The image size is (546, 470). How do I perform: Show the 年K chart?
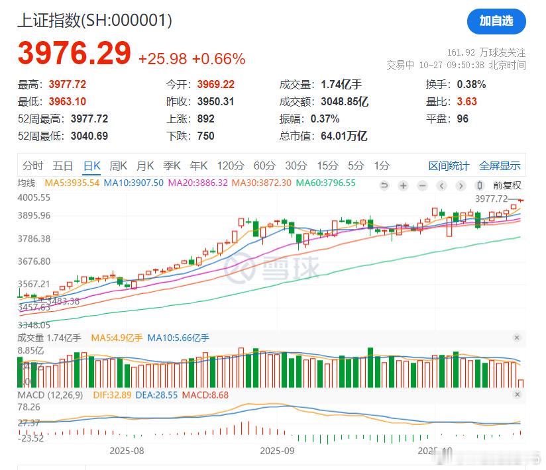click(199, 165)
